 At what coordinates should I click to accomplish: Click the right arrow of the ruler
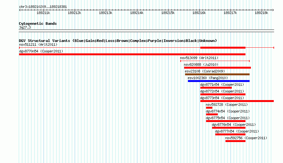point(273,10)
